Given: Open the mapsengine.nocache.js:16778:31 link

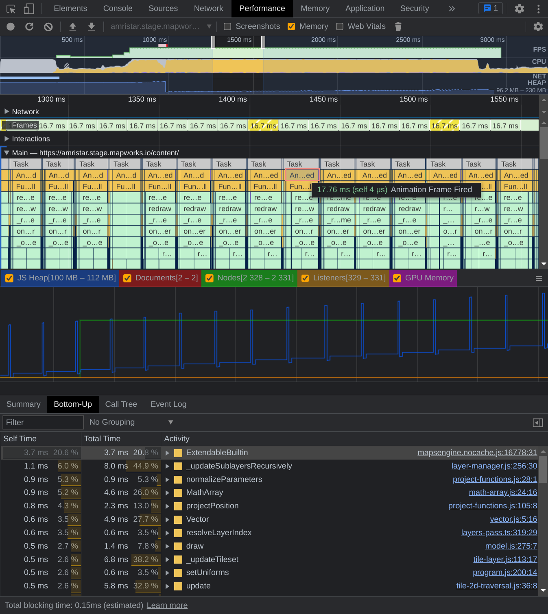Looking at the screenshot, I should click(477, 453).
